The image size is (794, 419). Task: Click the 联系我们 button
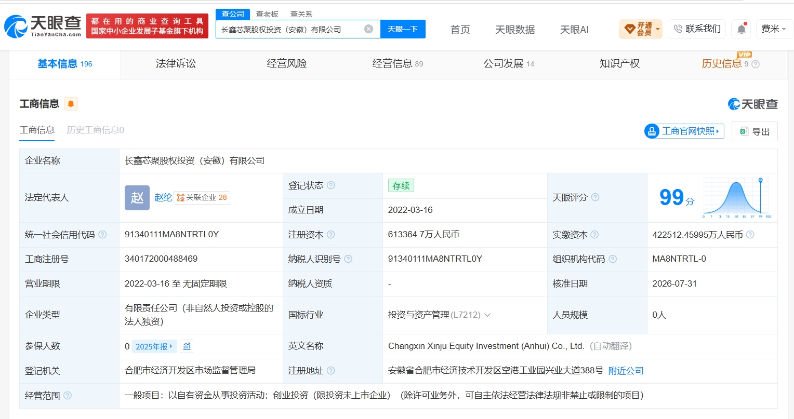697,29
